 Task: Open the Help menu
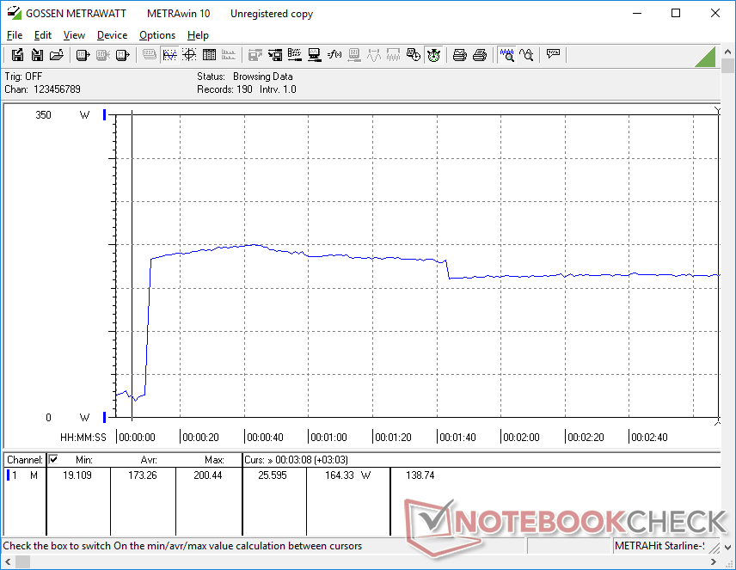pyautogui.click(x=198, y=35)
